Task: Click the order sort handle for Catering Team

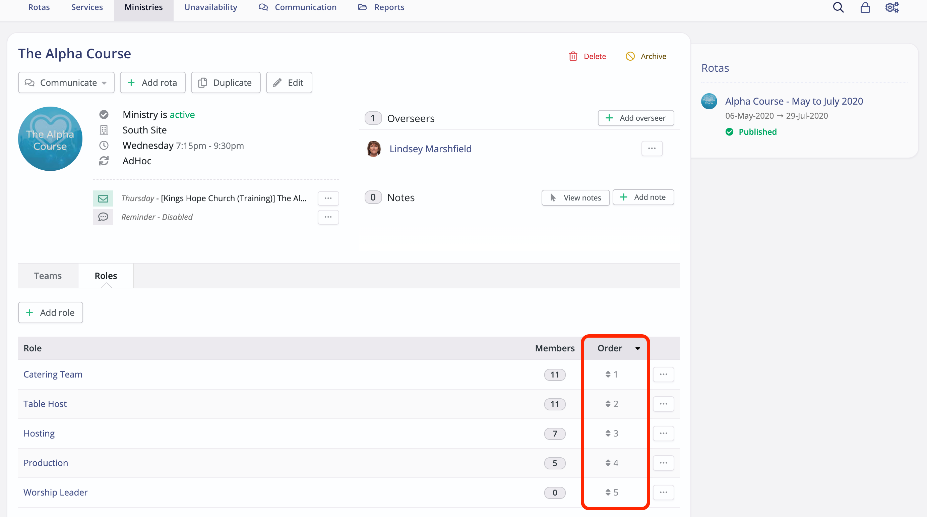Action: [608, 375]
